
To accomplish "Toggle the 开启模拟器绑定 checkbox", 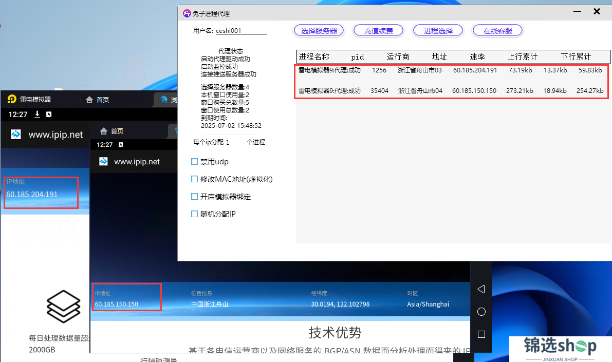I will pyautogui.click(x=194, y=197).
